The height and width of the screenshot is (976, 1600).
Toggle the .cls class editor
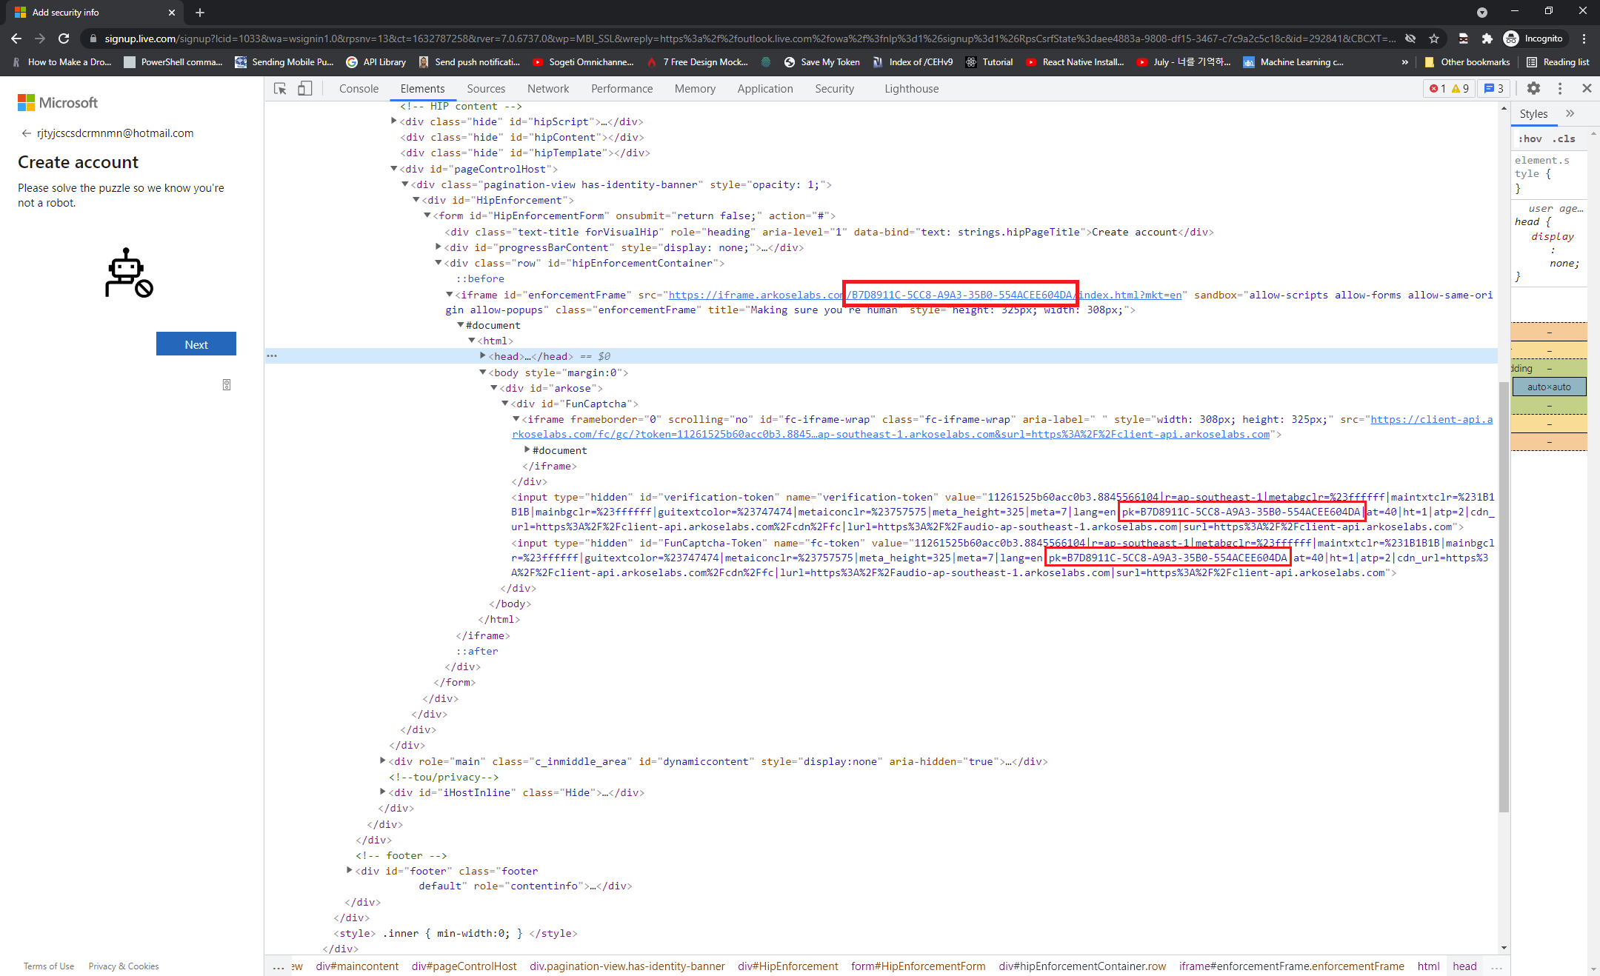1565,138
